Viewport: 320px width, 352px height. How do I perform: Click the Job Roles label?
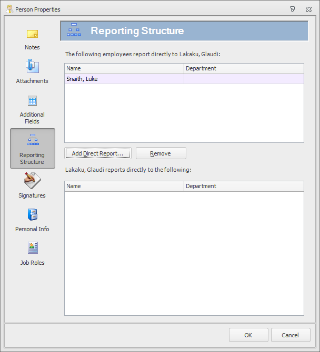pos(33,263)
